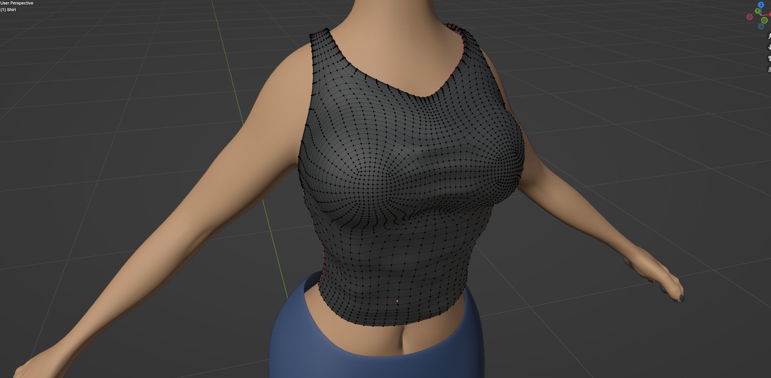The height and width of the screenshot is (378, 771).
Task: Click the "User Perspective" viewport label
Action: click(x=17, y=3)
